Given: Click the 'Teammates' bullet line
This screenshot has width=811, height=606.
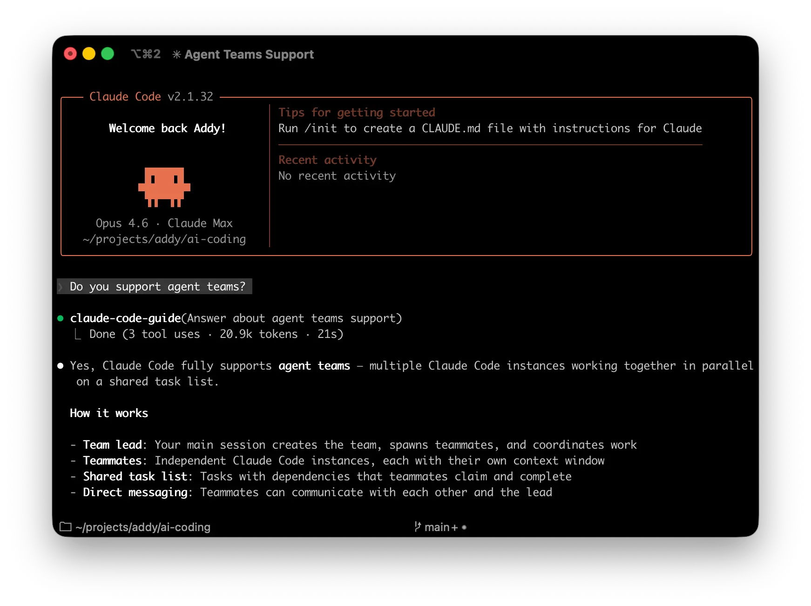Looking at the screenshot, I should click(x=337, y=461).
